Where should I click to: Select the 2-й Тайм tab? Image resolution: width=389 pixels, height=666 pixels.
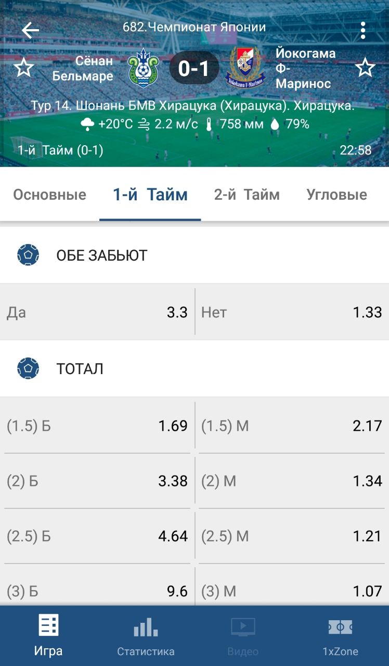[x=247, y=195]
